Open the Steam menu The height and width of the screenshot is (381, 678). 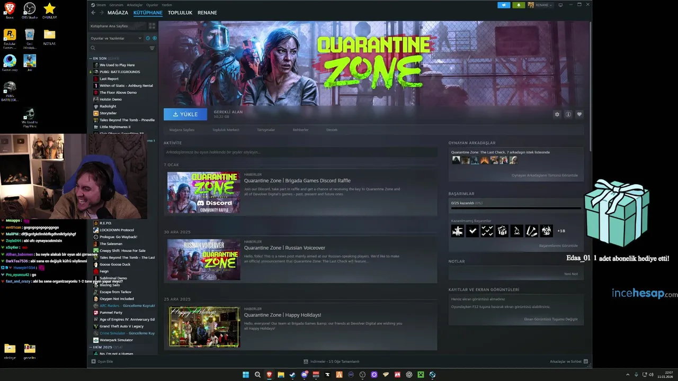pos(101,5)
